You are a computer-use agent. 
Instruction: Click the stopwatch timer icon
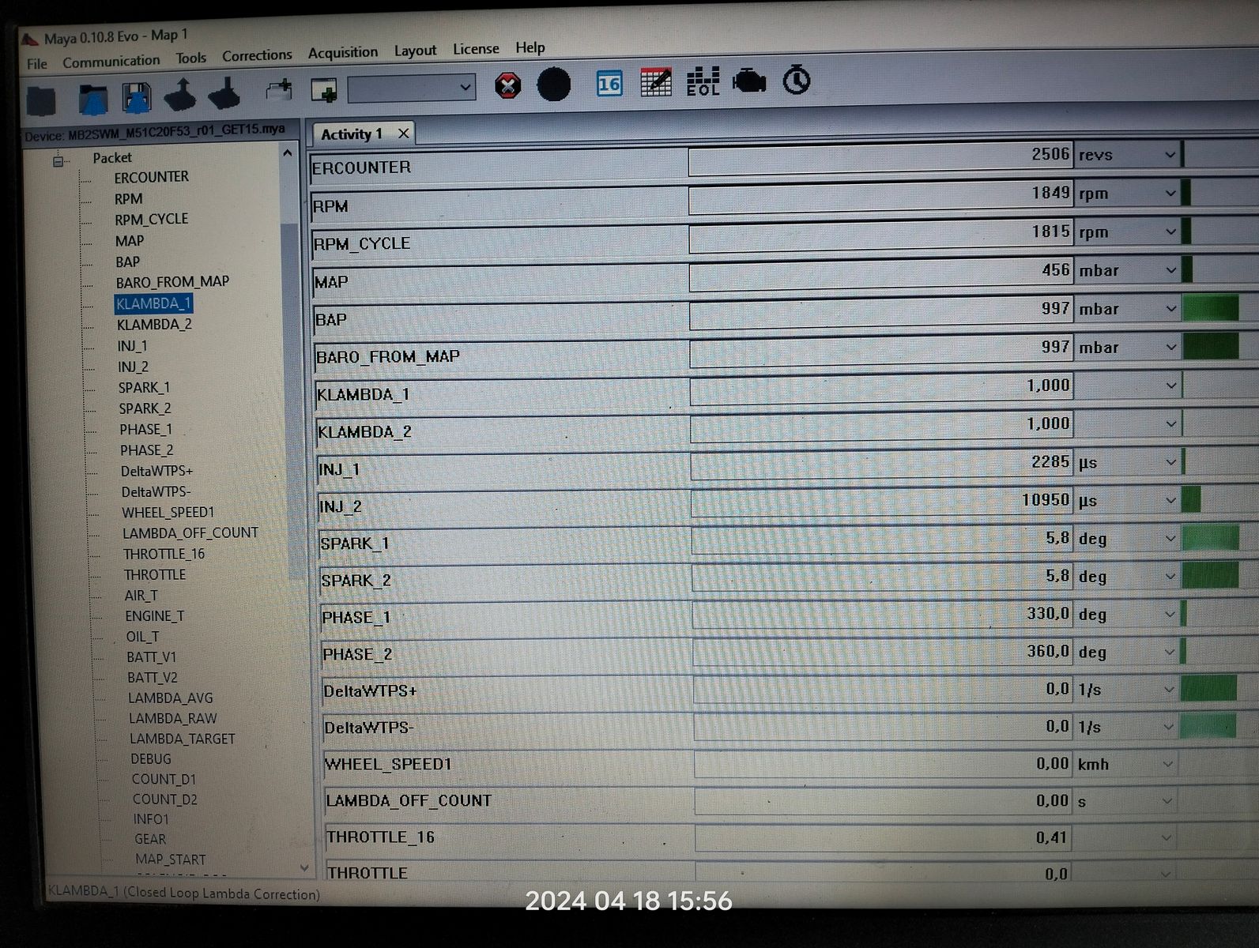(x=796, y=81)
